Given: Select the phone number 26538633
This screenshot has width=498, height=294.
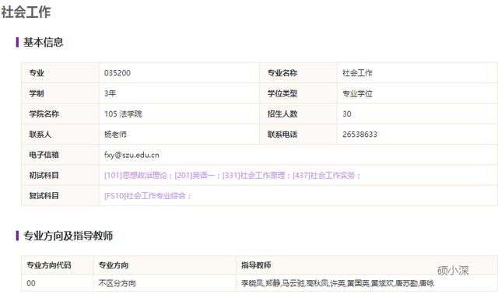Looking at the screenshot, I should coord(359,135).
